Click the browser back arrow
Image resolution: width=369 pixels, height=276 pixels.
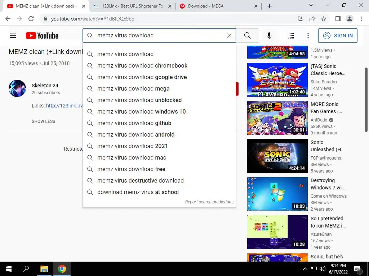click(8, 19)
